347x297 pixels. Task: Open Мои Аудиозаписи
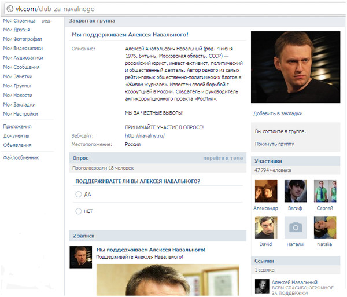tap(23, 57)
